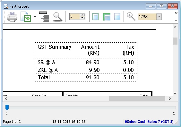Click the Fast Report title bar icon
The image size is (181, 127).
point(6,6)
